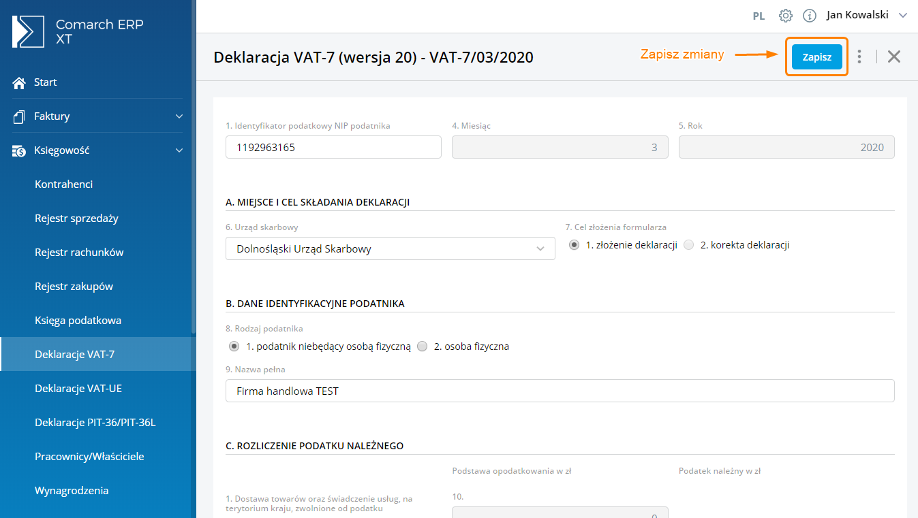Select radio '1. złożenie deklaracji'
The height and width of the screenshot is (518, 918).
click(575, 245)
